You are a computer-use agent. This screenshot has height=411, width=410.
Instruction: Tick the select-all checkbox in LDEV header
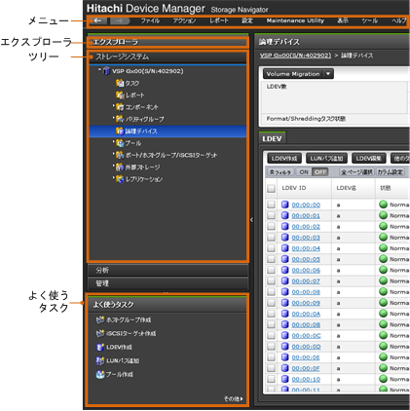click(271, 188)
